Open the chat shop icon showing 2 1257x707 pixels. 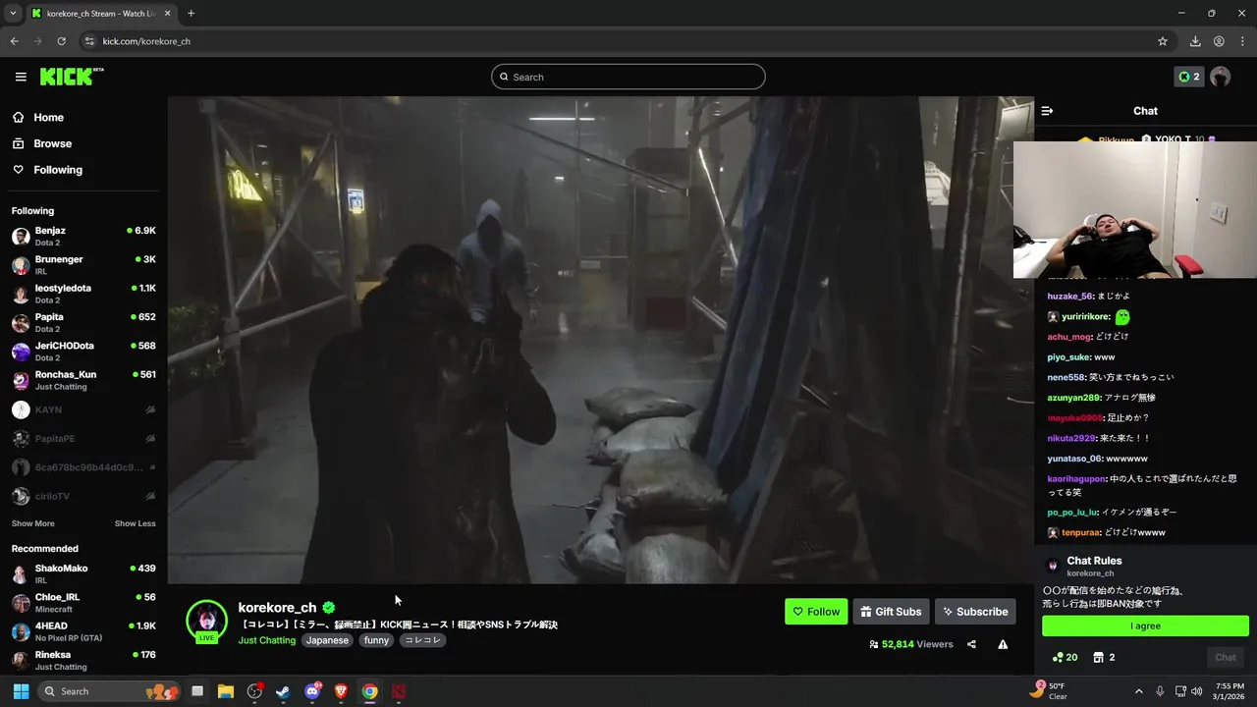1104,657
